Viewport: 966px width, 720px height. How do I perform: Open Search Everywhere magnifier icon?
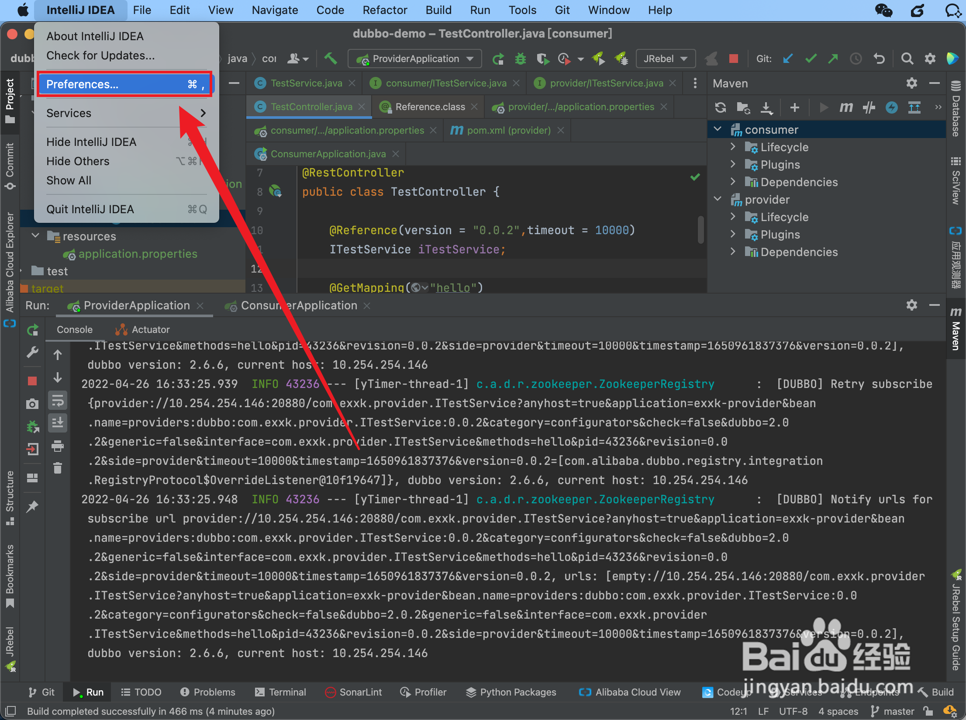[907, 59]
